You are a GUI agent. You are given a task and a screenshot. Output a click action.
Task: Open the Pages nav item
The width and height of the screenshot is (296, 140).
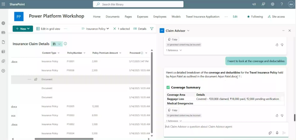pyautogui.click(x=128, y=16)
